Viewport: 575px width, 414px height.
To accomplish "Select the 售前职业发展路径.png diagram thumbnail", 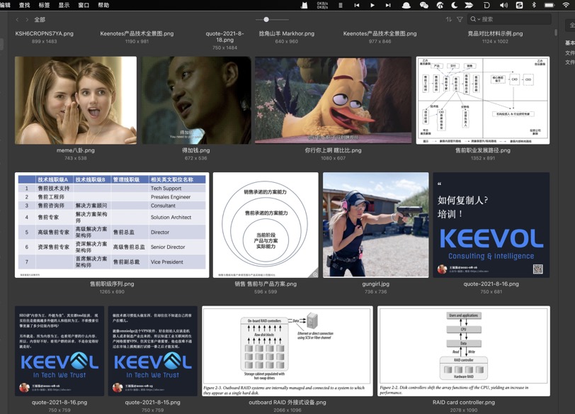I will click(x=483, y=100).
